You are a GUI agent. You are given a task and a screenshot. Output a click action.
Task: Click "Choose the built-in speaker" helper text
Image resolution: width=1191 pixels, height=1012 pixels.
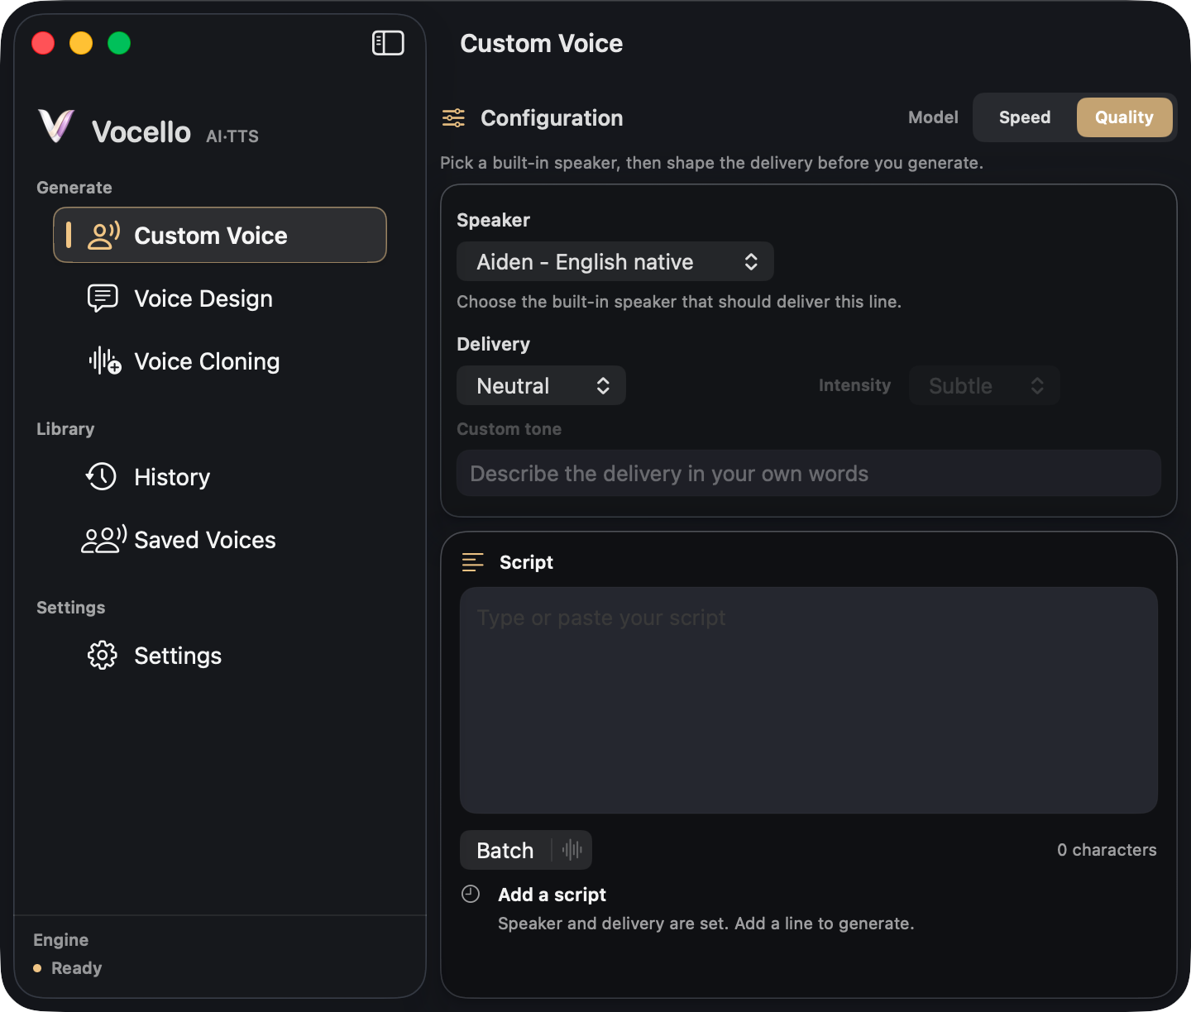pyautogui.click(x=679, y=302)
